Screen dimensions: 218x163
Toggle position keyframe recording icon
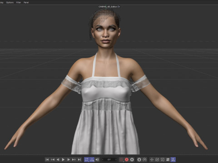point(152,159)
